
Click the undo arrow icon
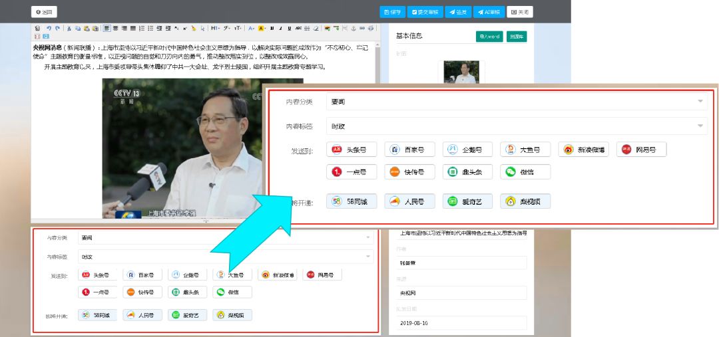click(x=49, y=29)
